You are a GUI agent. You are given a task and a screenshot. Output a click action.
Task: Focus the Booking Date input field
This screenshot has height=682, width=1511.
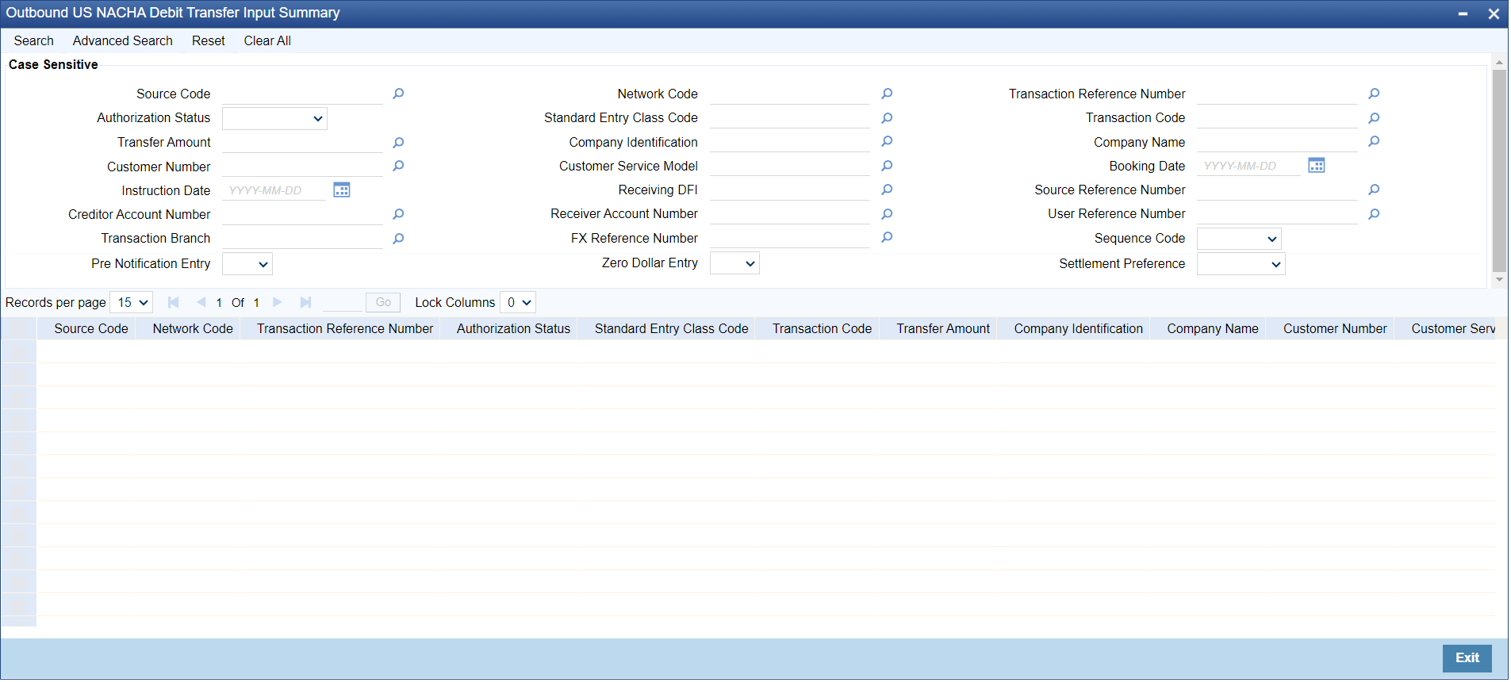pyautogui.click(x=1249, y=166)
